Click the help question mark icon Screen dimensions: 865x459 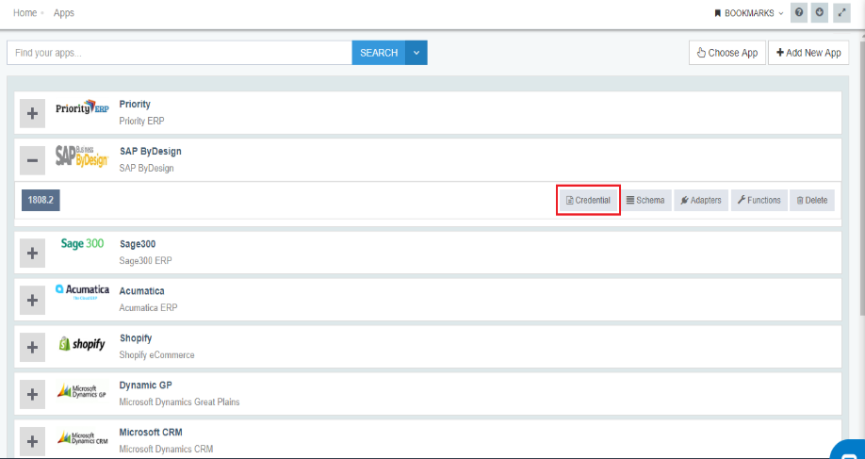(799, 13)
